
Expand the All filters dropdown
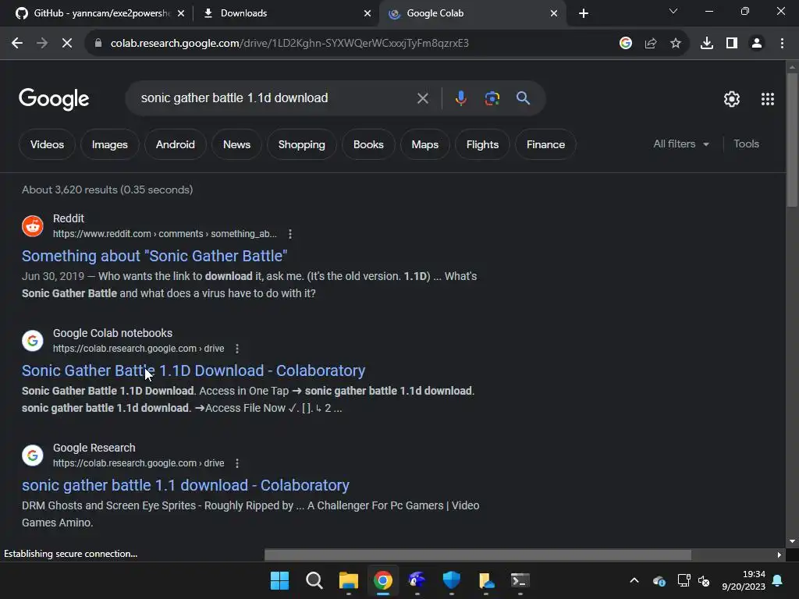point(680,144)
